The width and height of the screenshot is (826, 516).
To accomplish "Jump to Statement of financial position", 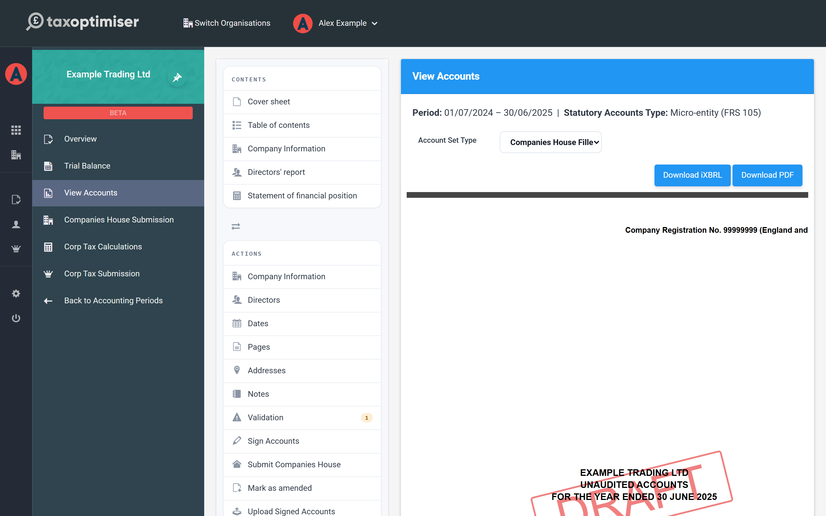I will pos(302,196).
